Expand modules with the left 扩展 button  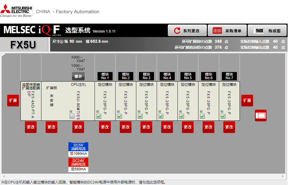pos(13,100)
